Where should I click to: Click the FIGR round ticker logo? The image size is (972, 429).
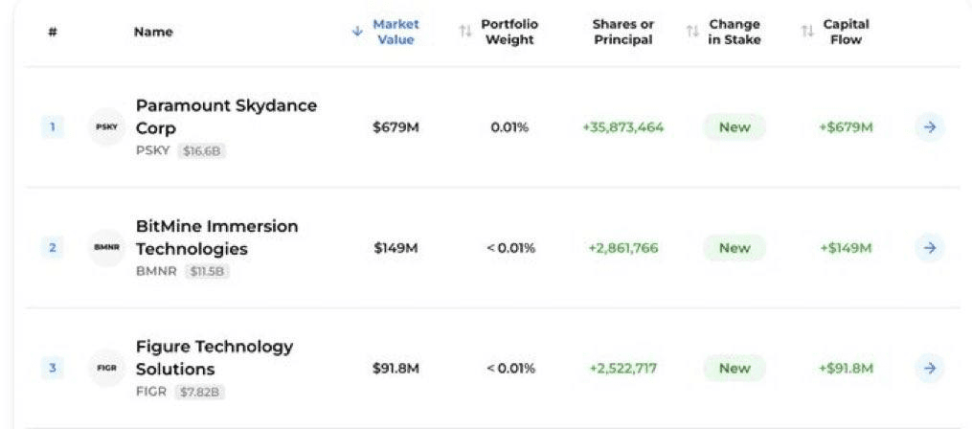click(x=106, y=368)
